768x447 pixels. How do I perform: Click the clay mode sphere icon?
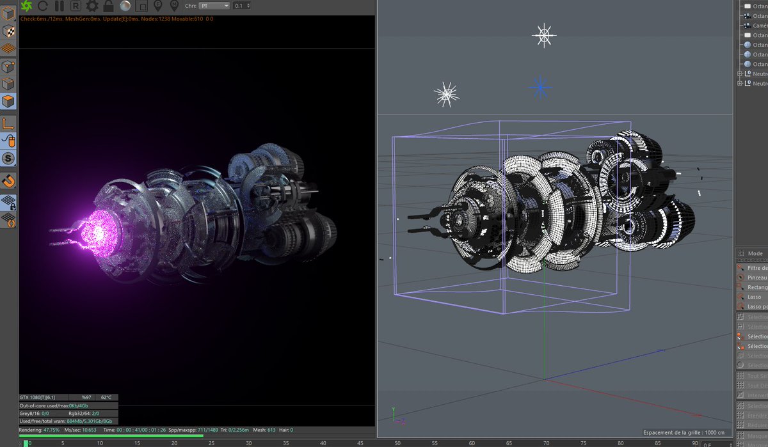click(x=125, y=6)
